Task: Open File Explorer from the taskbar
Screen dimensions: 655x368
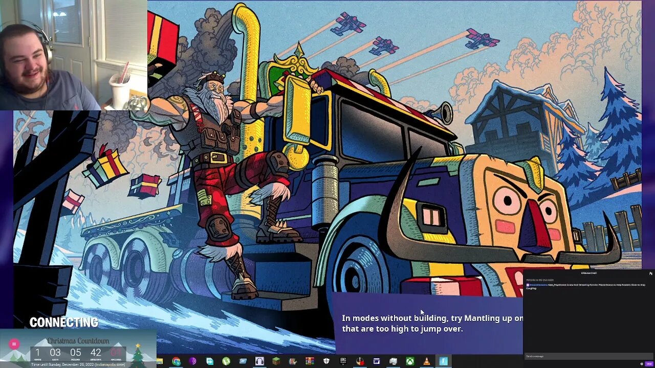Action: coord(159,361)
